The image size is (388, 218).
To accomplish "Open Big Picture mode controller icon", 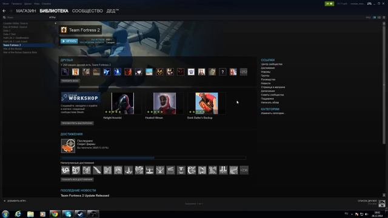I will [369, 4].
